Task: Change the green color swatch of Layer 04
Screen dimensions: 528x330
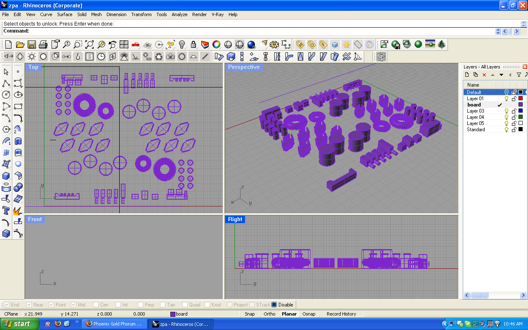Action: [x=521, y=117]
